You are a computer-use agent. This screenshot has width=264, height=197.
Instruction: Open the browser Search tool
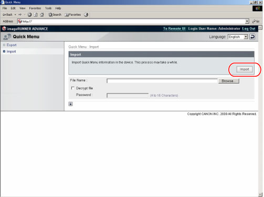pyautogui.click(x=55, y=15)
